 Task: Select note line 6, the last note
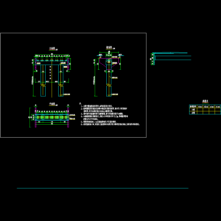[110, 124]
